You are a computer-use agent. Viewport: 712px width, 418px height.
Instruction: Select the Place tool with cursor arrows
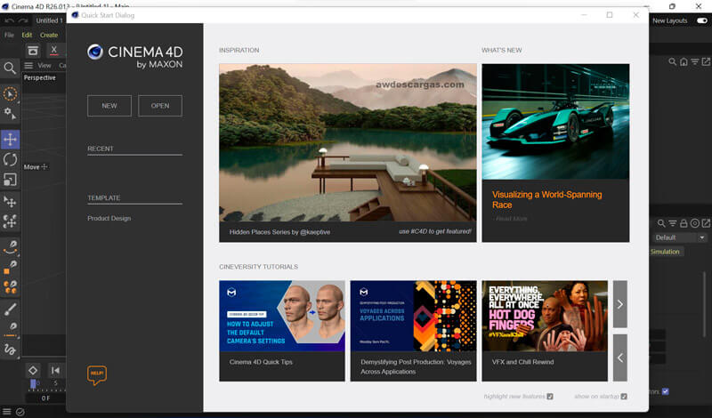point(10,202)
